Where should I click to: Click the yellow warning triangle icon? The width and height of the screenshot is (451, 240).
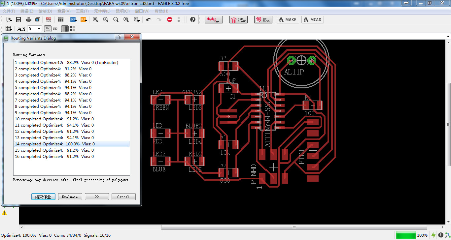(x=4, y=213)
